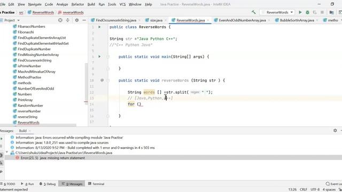This screenshot has height=192, width=342.
Task: Click the gutter marker on line 10
Action: click(102, 80)
